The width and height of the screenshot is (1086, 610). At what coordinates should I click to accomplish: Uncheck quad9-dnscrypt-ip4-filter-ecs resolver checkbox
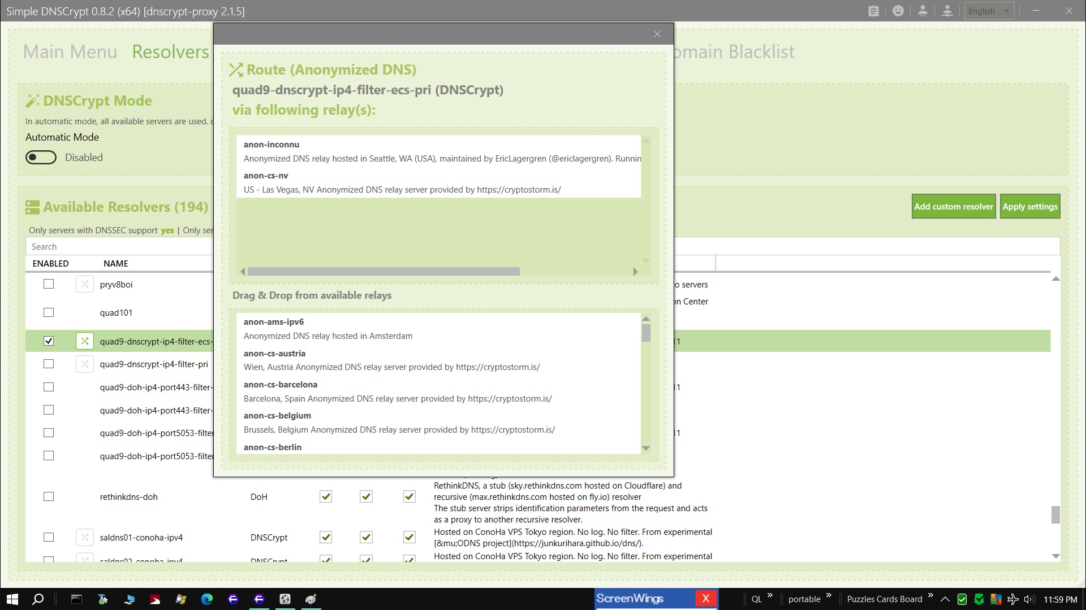49,341
